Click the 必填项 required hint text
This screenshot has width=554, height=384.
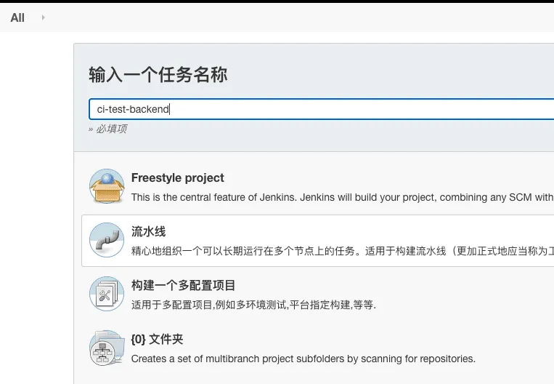pos(112,129)
